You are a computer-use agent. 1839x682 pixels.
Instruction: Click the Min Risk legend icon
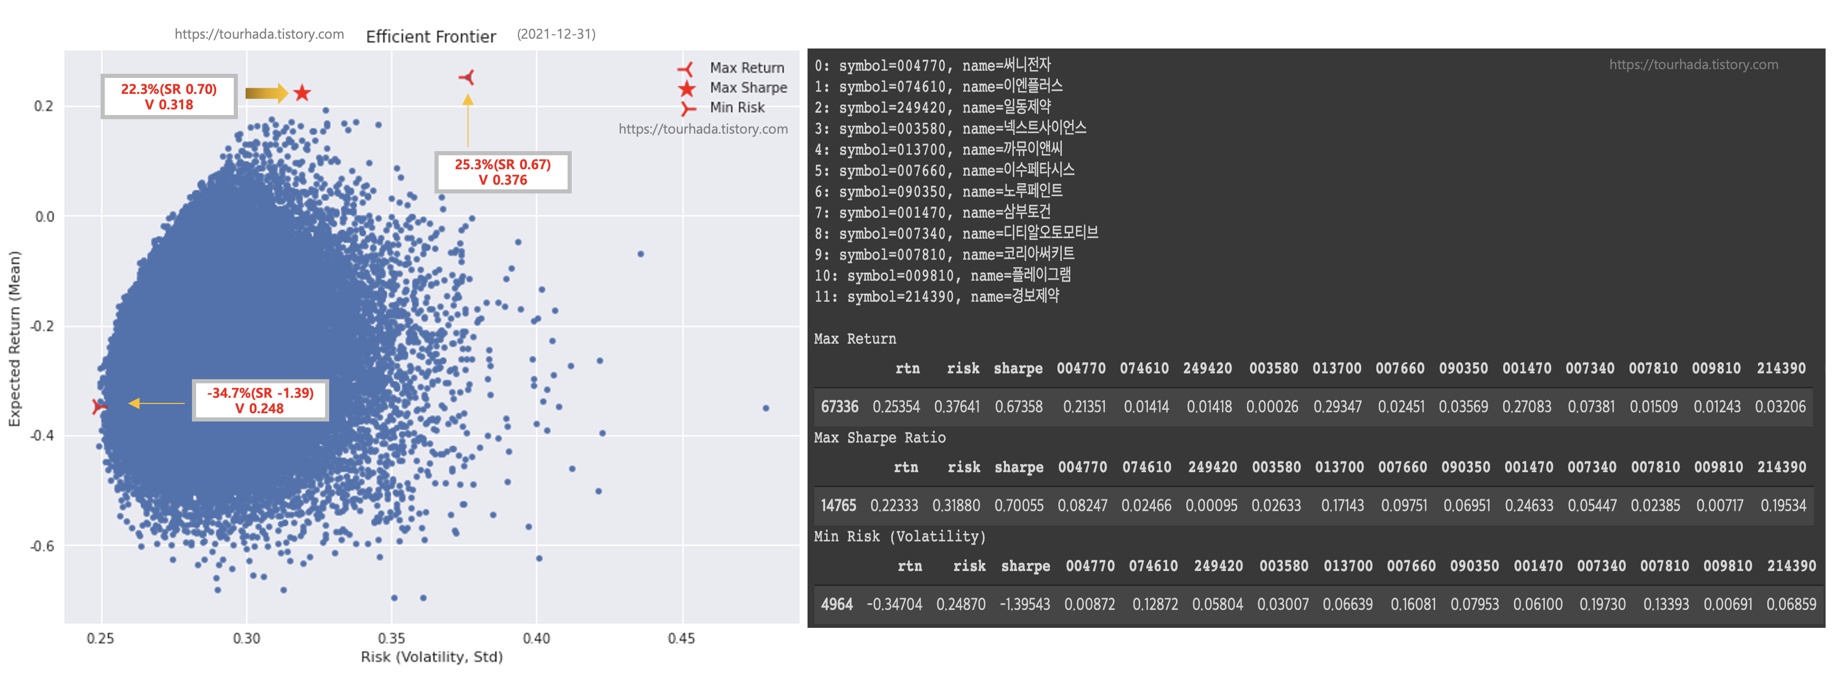pos(687,108)
